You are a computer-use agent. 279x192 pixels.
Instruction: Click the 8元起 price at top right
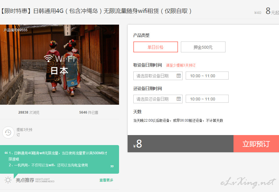tap(272, 11)
